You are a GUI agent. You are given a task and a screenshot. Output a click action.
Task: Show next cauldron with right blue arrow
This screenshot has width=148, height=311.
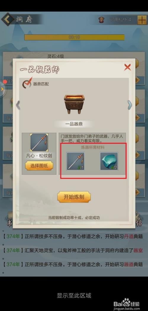[130, 105]
